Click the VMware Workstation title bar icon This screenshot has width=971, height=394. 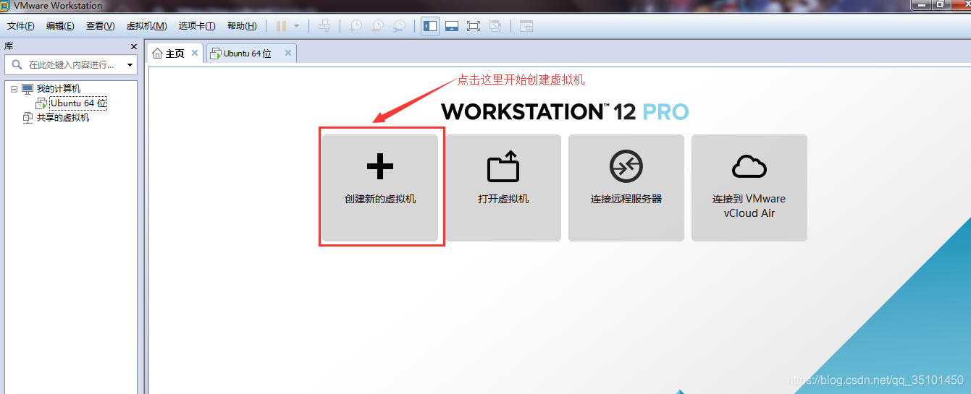(5, 6)
